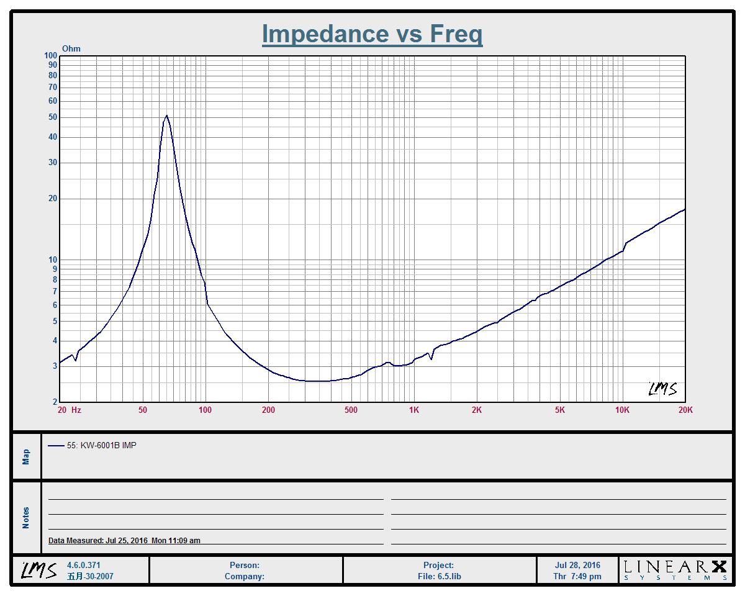Viewport: 745px width, 596px height.
Task: Click the impedance curve peak near 50 Ohm
Action: point(166,116)
